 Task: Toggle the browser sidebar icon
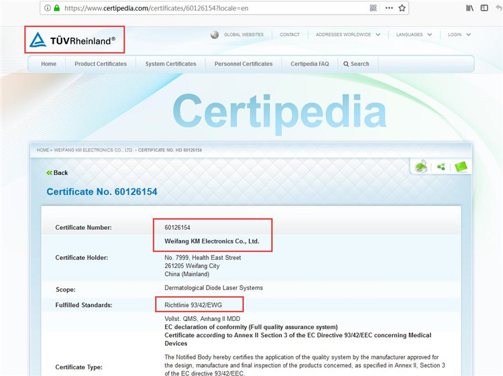point(484,8)
